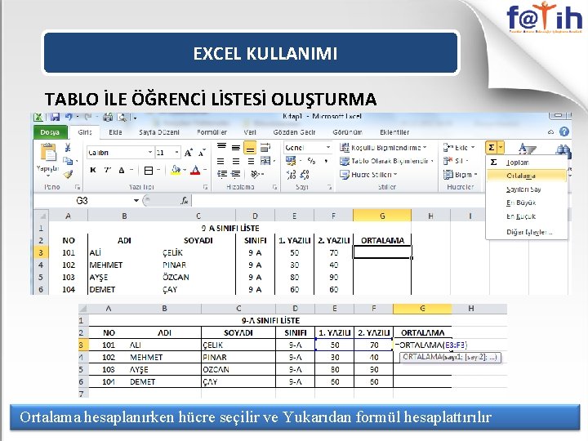Click the increase decimal icon
This screenshot has height=441, width=588.
[x=291, y=175]
